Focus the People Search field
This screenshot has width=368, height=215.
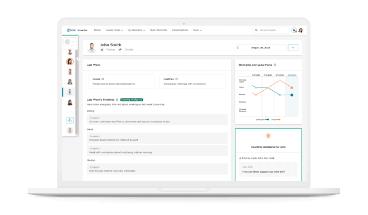[x=271, y=30]
